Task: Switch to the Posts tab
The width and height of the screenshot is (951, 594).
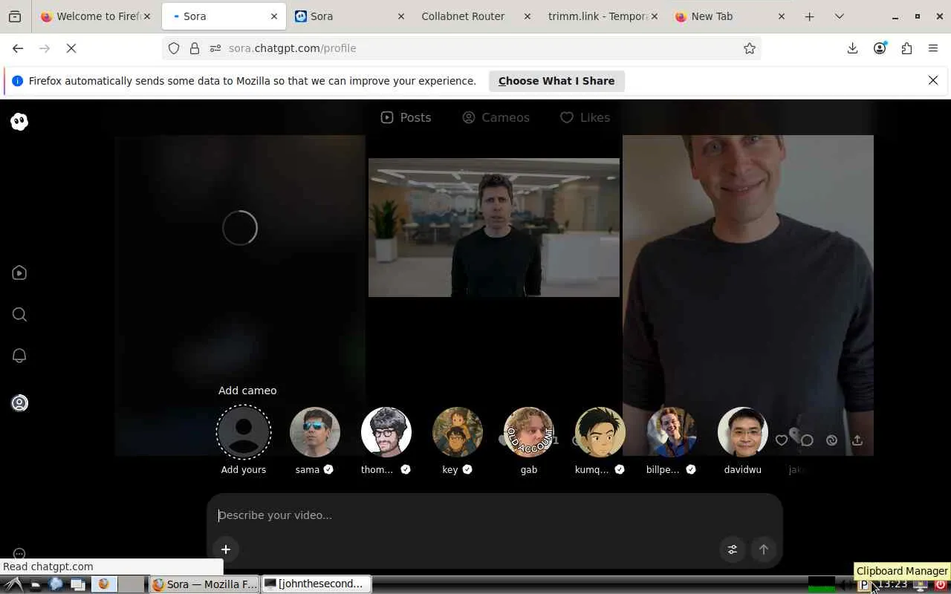Action: click(x=406, y=117)
